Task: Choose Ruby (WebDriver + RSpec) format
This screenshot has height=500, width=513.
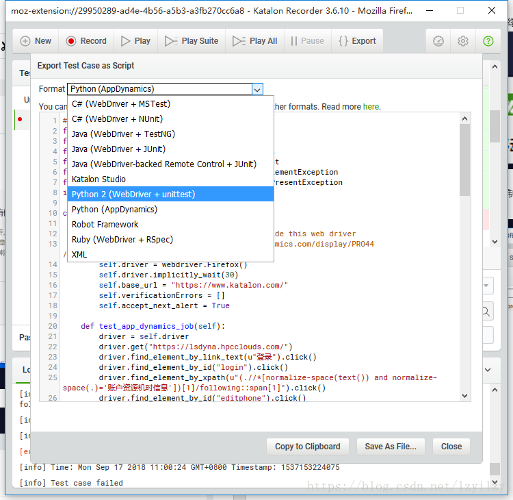Action: pos(170,240)
